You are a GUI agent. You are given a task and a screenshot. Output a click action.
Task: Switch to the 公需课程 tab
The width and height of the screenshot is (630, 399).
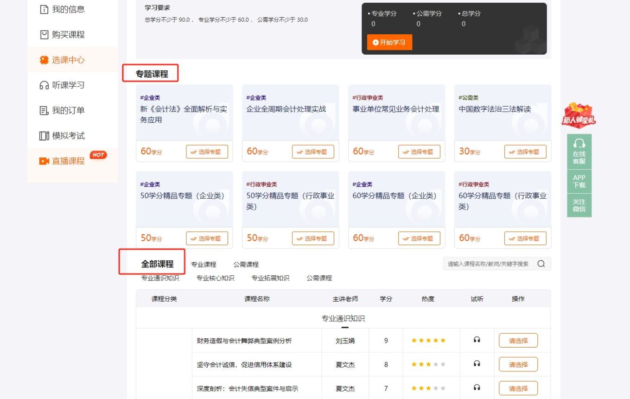[247, 264]
